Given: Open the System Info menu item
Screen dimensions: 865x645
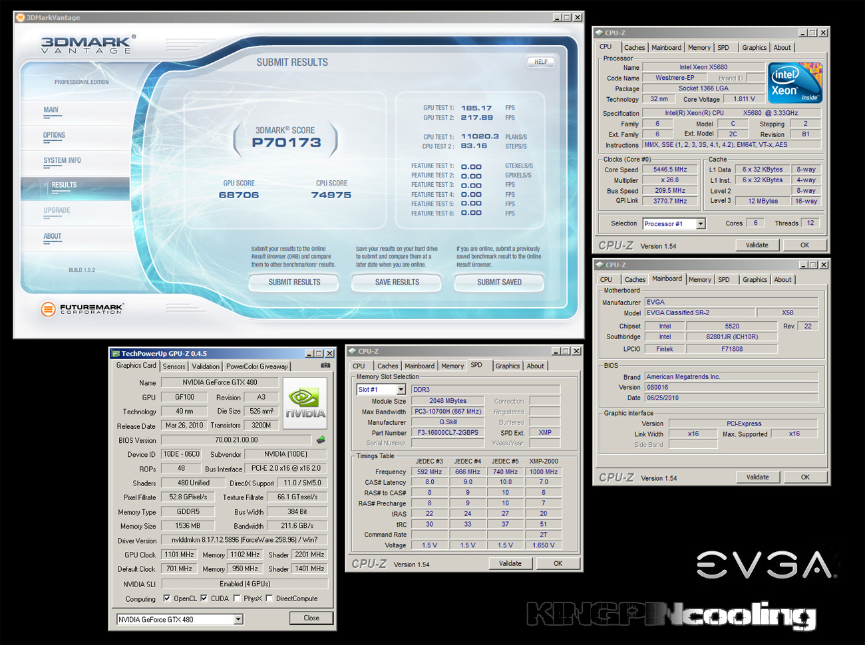Looking at the screenshot, I should [x=62, y=160].
